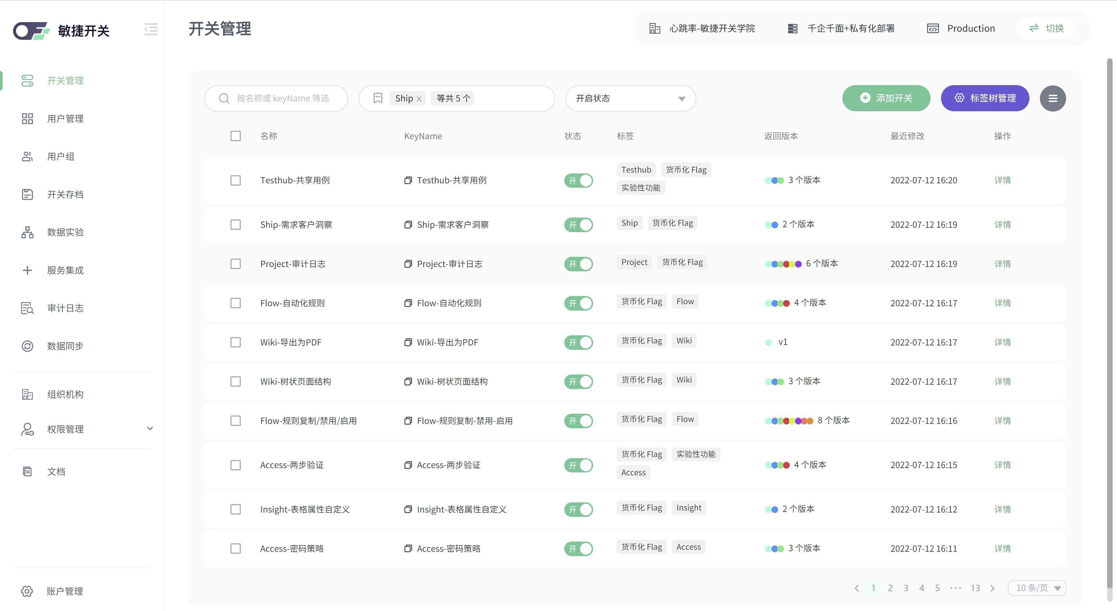Select 审计日志 in the sidebar
1117x611 pixels.
coord(65,308)
